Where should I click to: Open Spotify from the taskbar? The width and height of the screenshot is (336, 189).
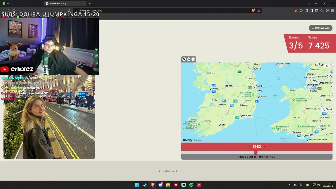tap(191, 185)
